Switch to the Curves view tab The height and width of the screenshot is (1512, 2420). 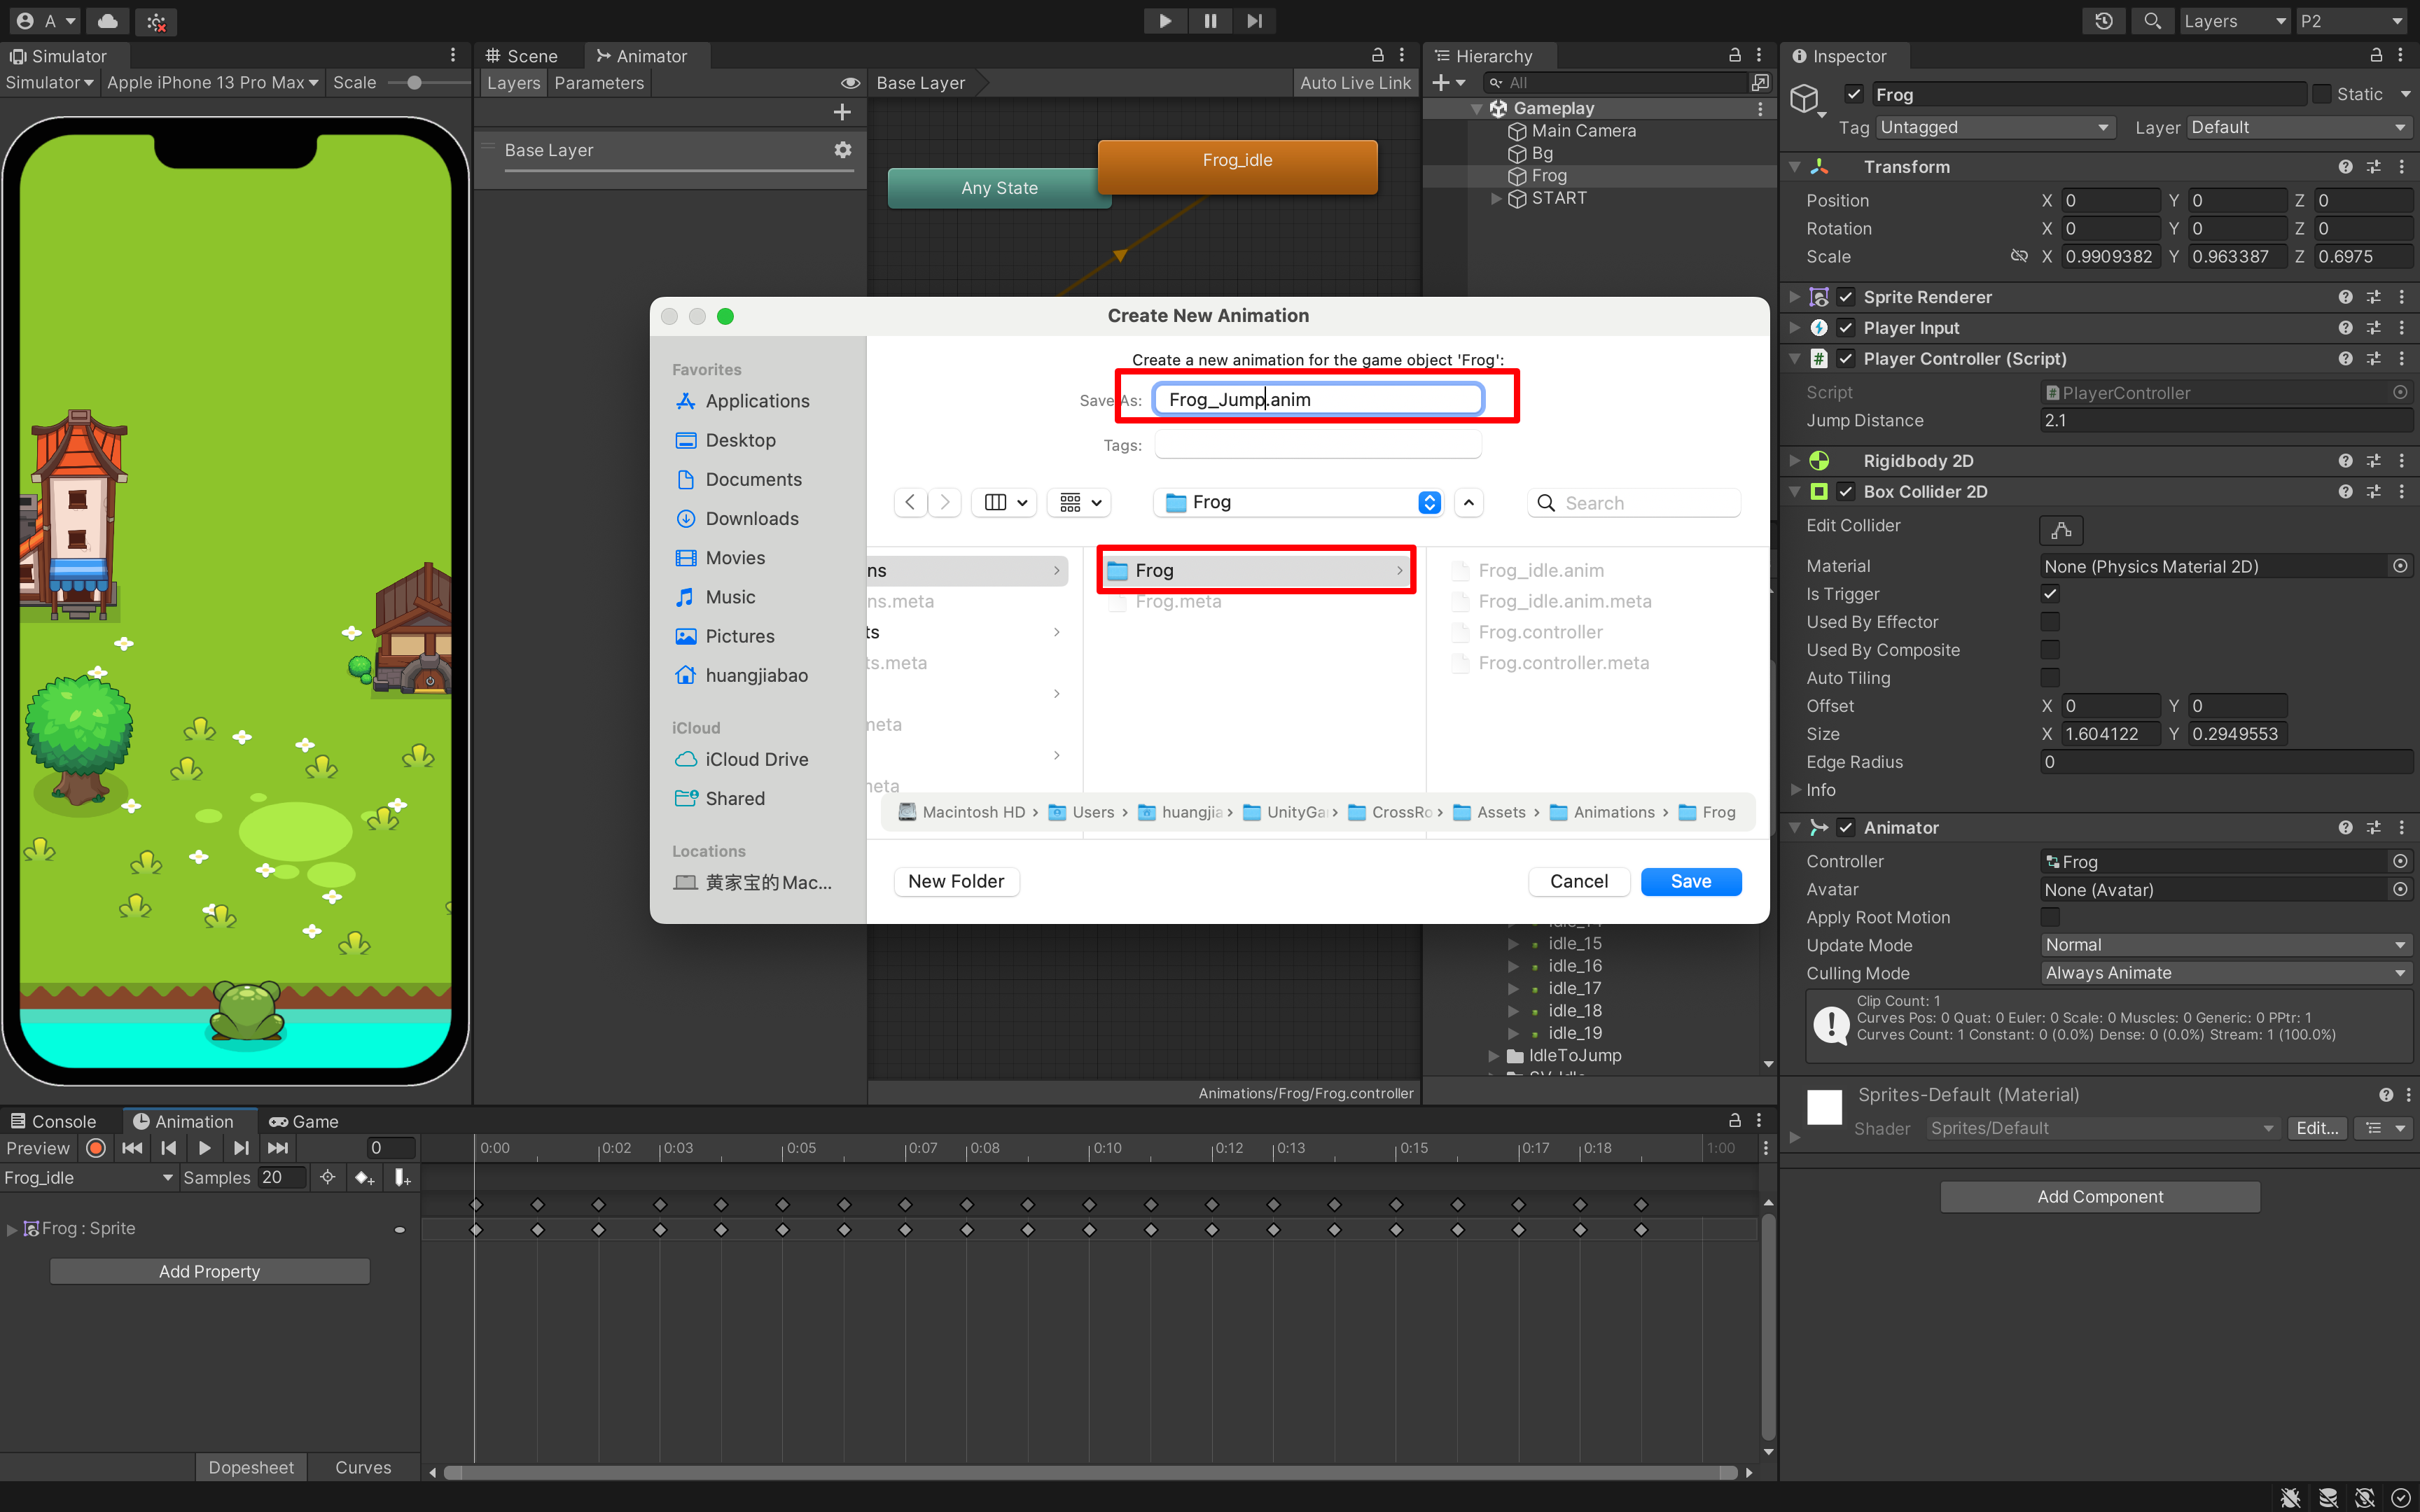tap(363, 1467)
